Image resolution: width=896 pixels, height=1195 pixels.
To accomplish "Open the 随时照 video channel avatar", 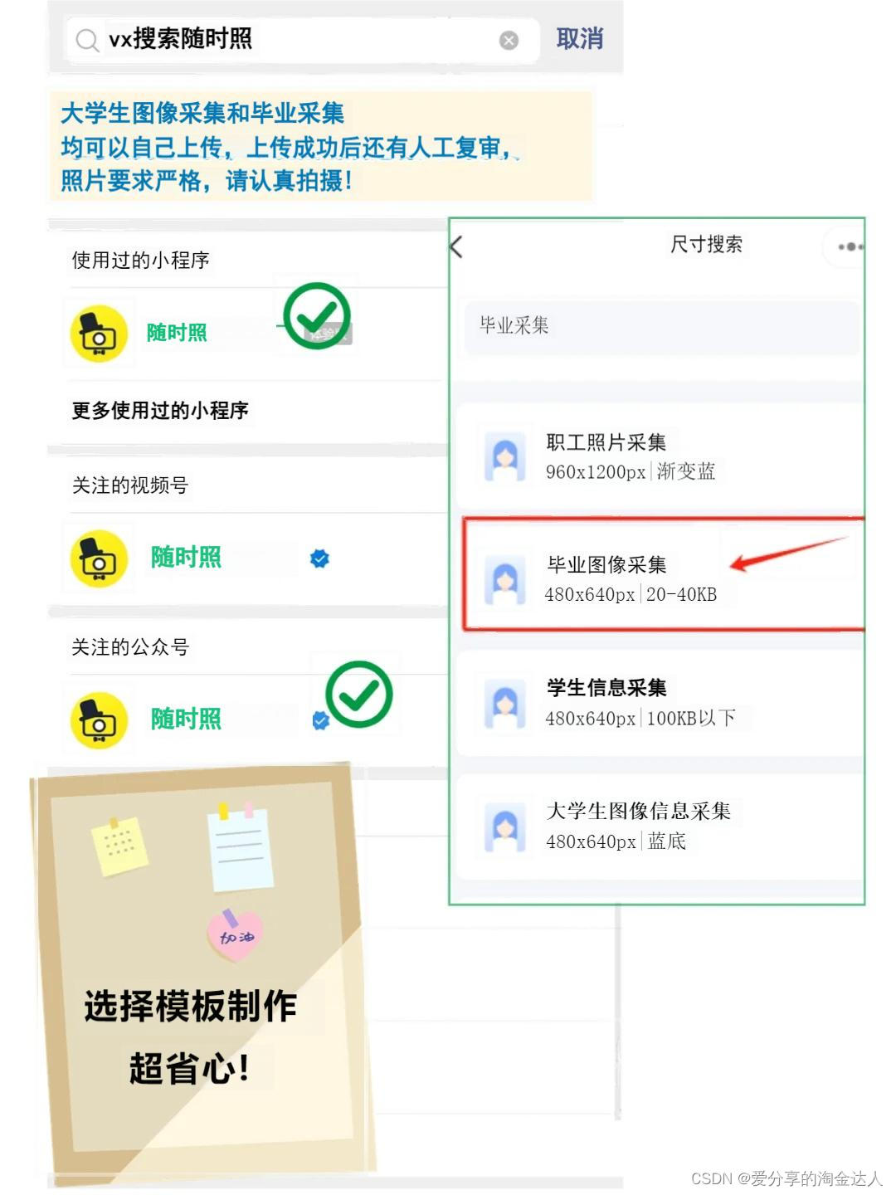I will click(x=99, y=558).
